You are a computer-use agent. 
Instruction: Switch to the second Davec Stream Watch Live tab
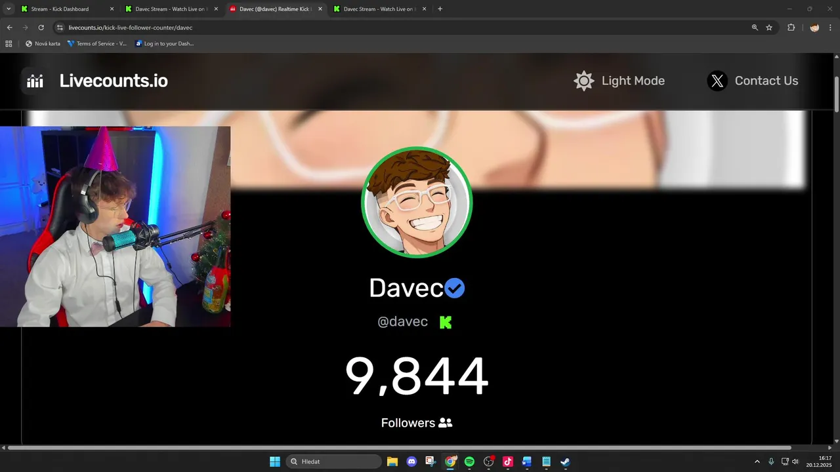[171, 9]
